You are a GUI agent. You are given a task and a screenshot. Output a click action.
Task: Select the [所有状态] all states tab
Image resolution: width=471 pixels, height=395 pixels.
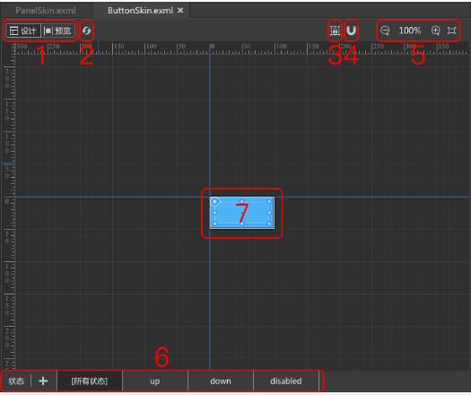(90, 381)
